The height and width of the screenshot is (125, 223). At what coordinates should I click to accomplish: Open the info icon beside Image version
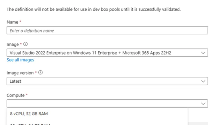tap(40, 73)
